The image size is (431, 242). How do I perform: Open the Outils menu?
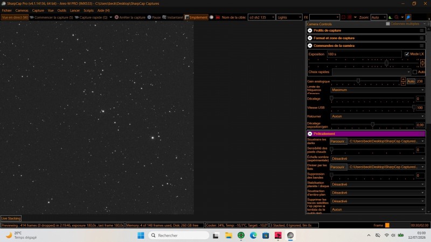coord(62,10)
